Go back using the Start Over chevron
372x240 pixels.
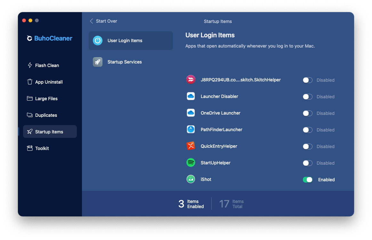pyautogui.click(x=91, y=21)
